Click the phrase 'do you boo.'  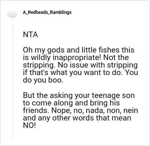coord(43,80)
